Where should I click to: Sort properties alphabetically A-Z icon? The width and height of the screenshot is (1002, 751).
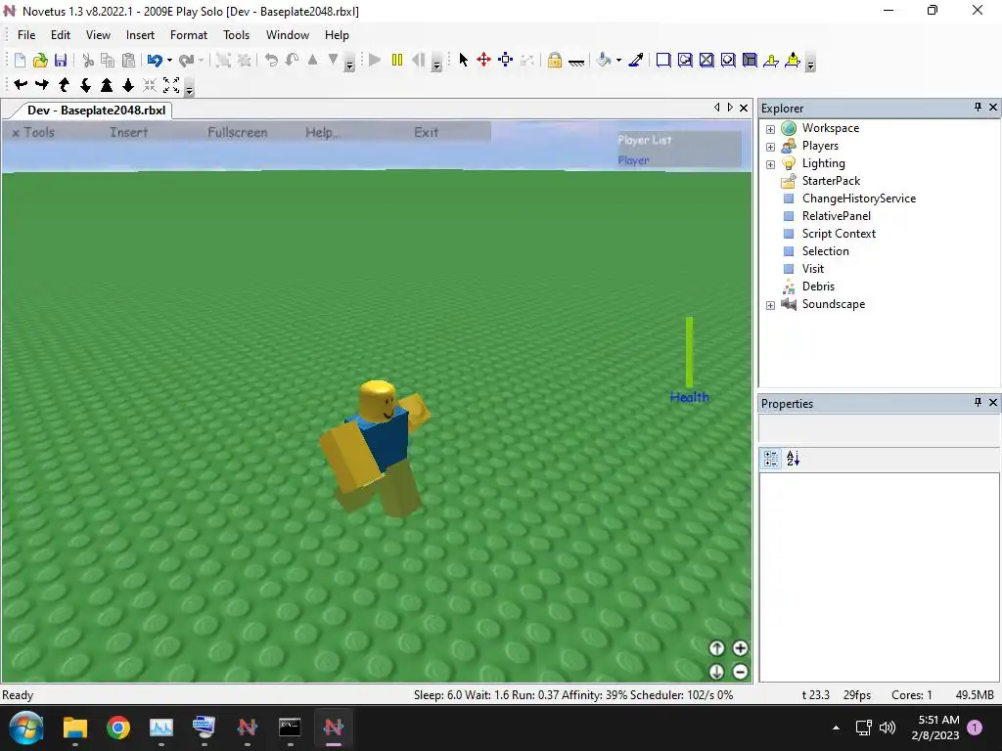(x=793, y=459)
